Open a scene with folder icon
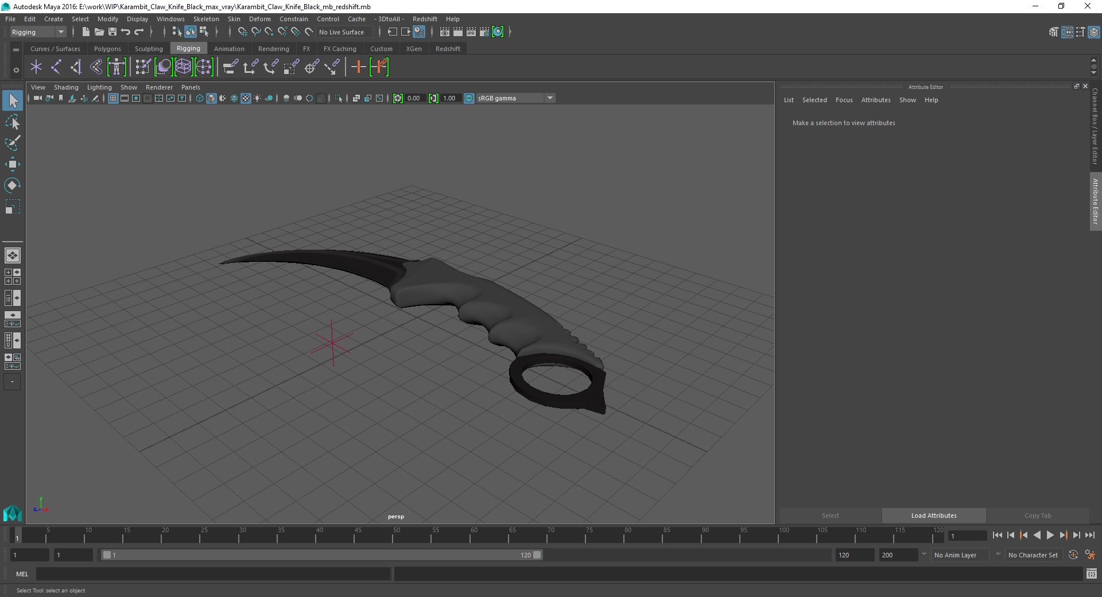The height and width of the screenshot is (597, 1102). 99,32
